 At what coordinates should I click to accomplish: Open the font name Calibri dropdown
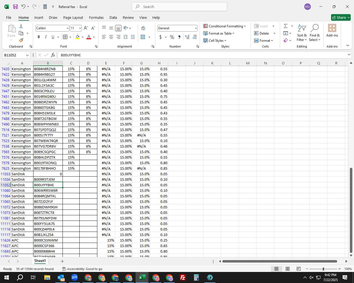click(x=67, y=28)
